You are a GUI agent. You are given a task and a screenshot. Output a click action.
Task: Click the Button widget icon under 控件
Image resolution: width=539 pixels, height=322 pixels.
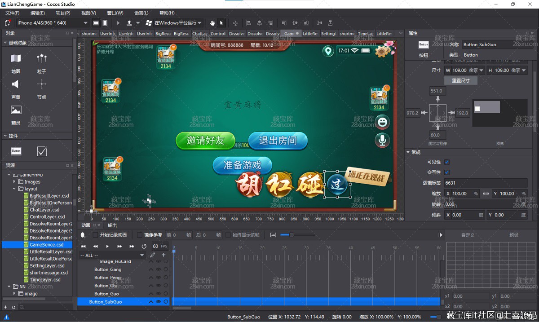click(16, 151)
